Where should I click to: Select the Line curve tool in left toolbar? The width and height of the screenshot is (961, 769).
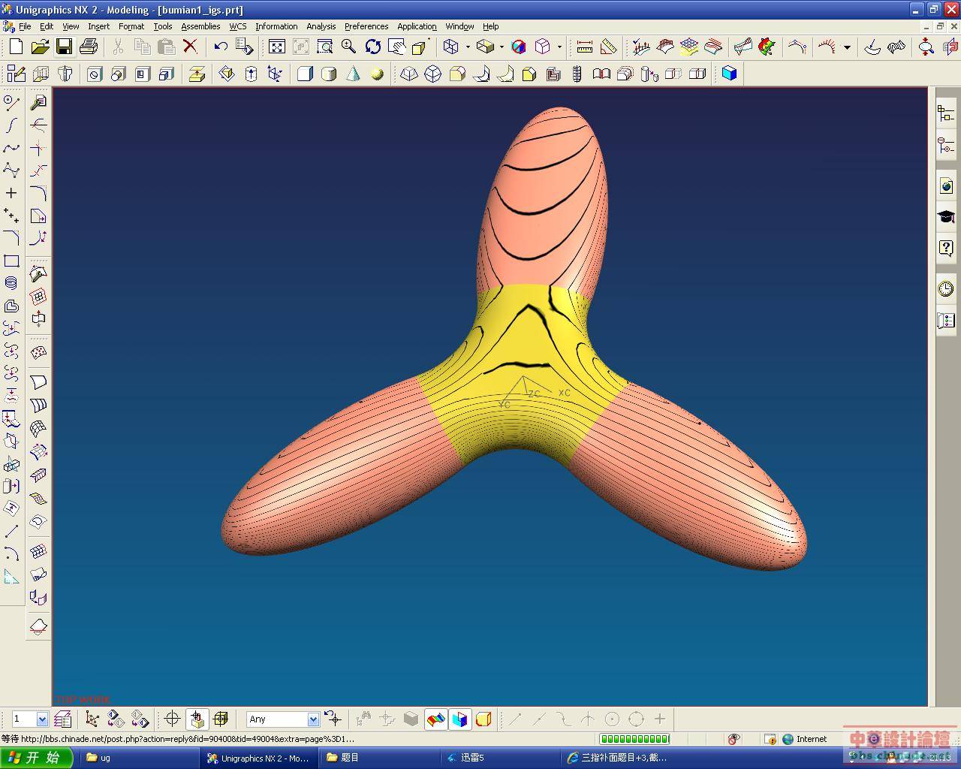click(x=11, y=531)
